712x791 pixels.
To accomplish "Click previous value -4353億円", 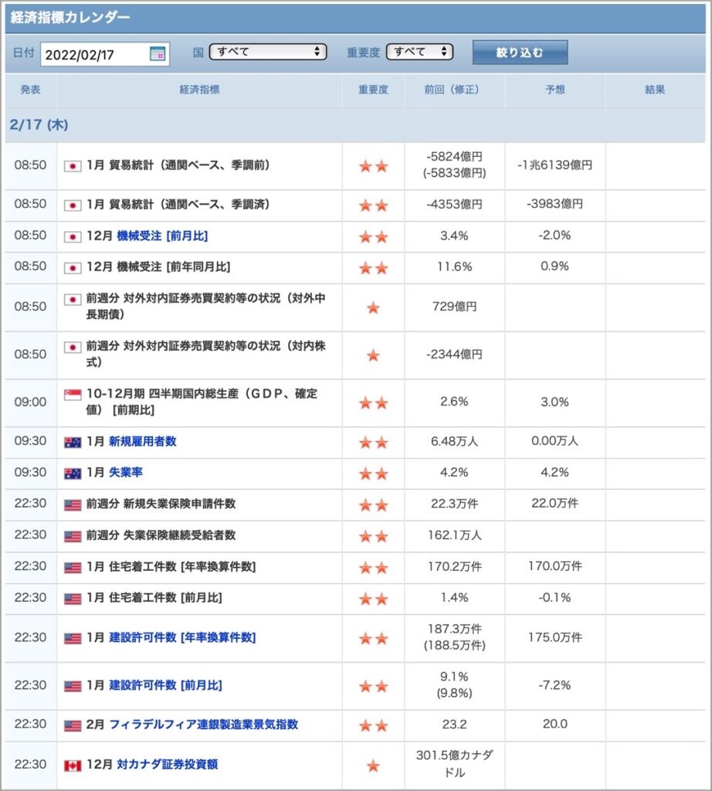I will pos(454,204).
